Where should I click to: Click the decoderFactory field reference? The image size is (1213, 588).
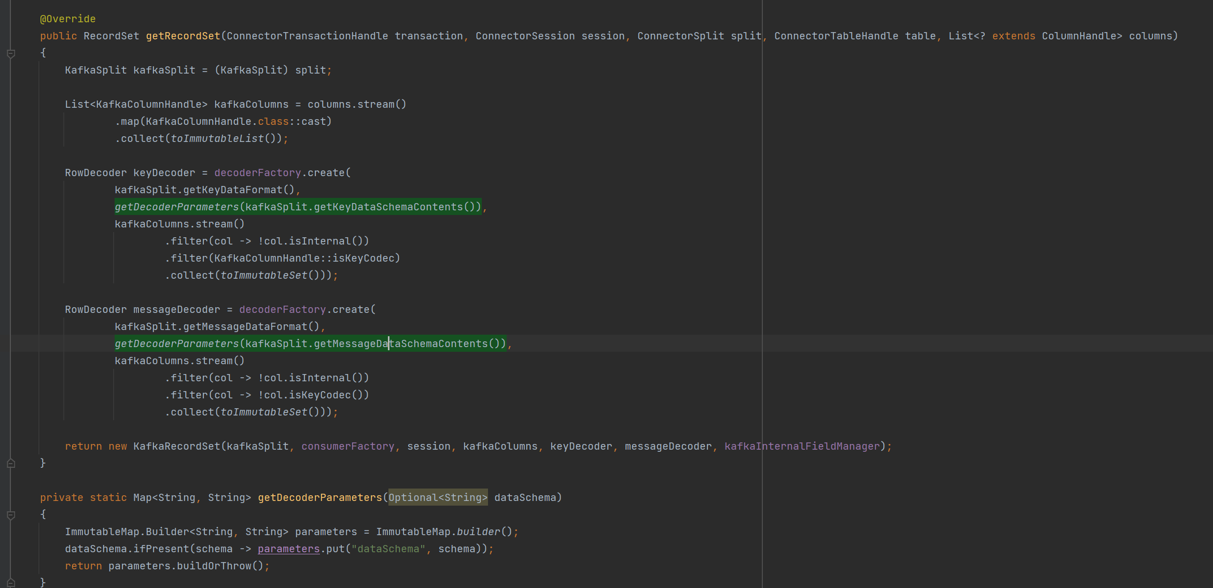(257, 172)
